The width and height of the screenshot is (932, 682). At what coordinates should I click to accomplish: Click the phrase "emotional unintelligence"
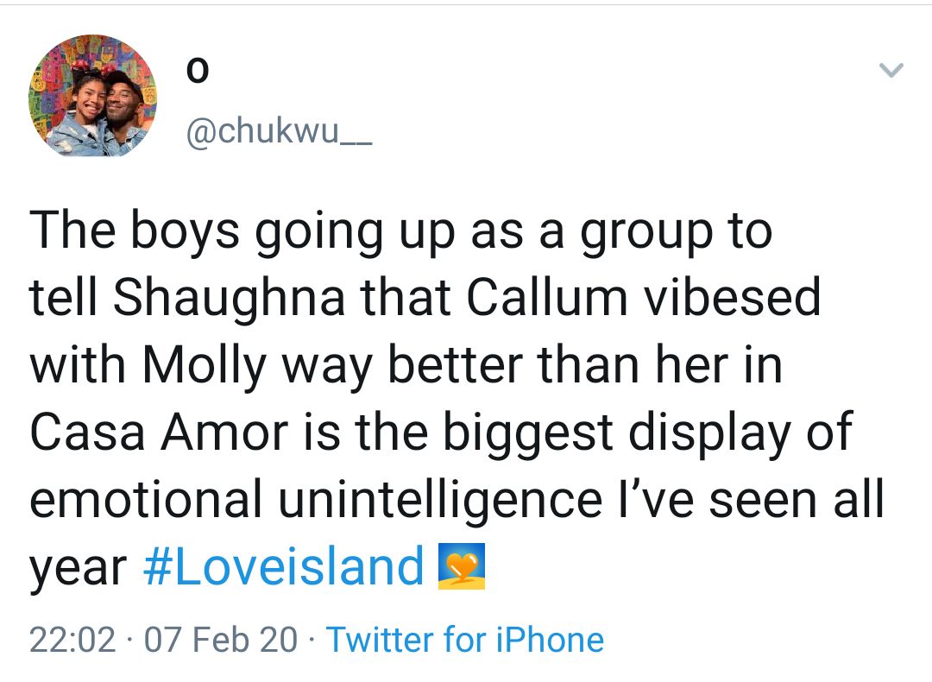[x=315, y=500]
